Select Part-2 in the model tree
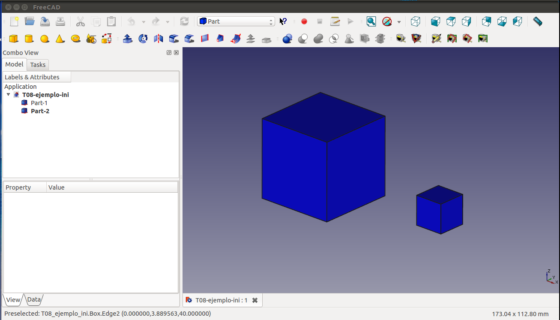 [x=40, y=111]
